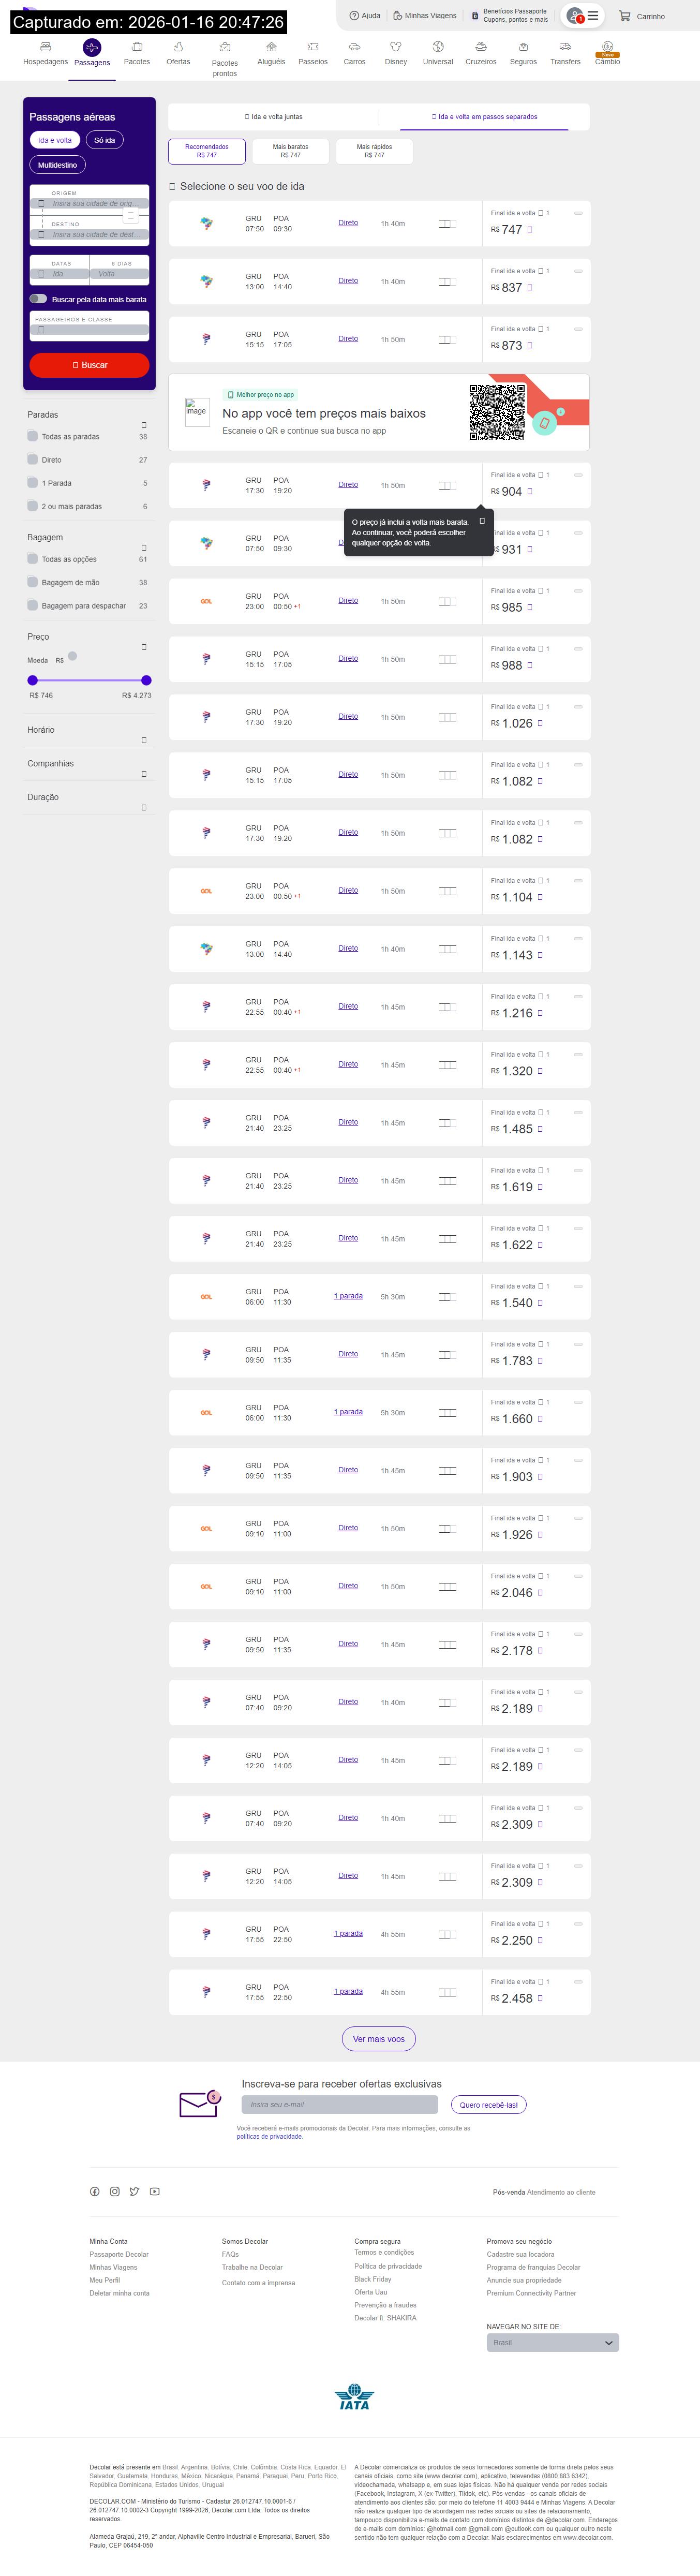700x2576 pixels.
Task: Open the Instagram footer icon
Action: click(x=115, y=2191)
